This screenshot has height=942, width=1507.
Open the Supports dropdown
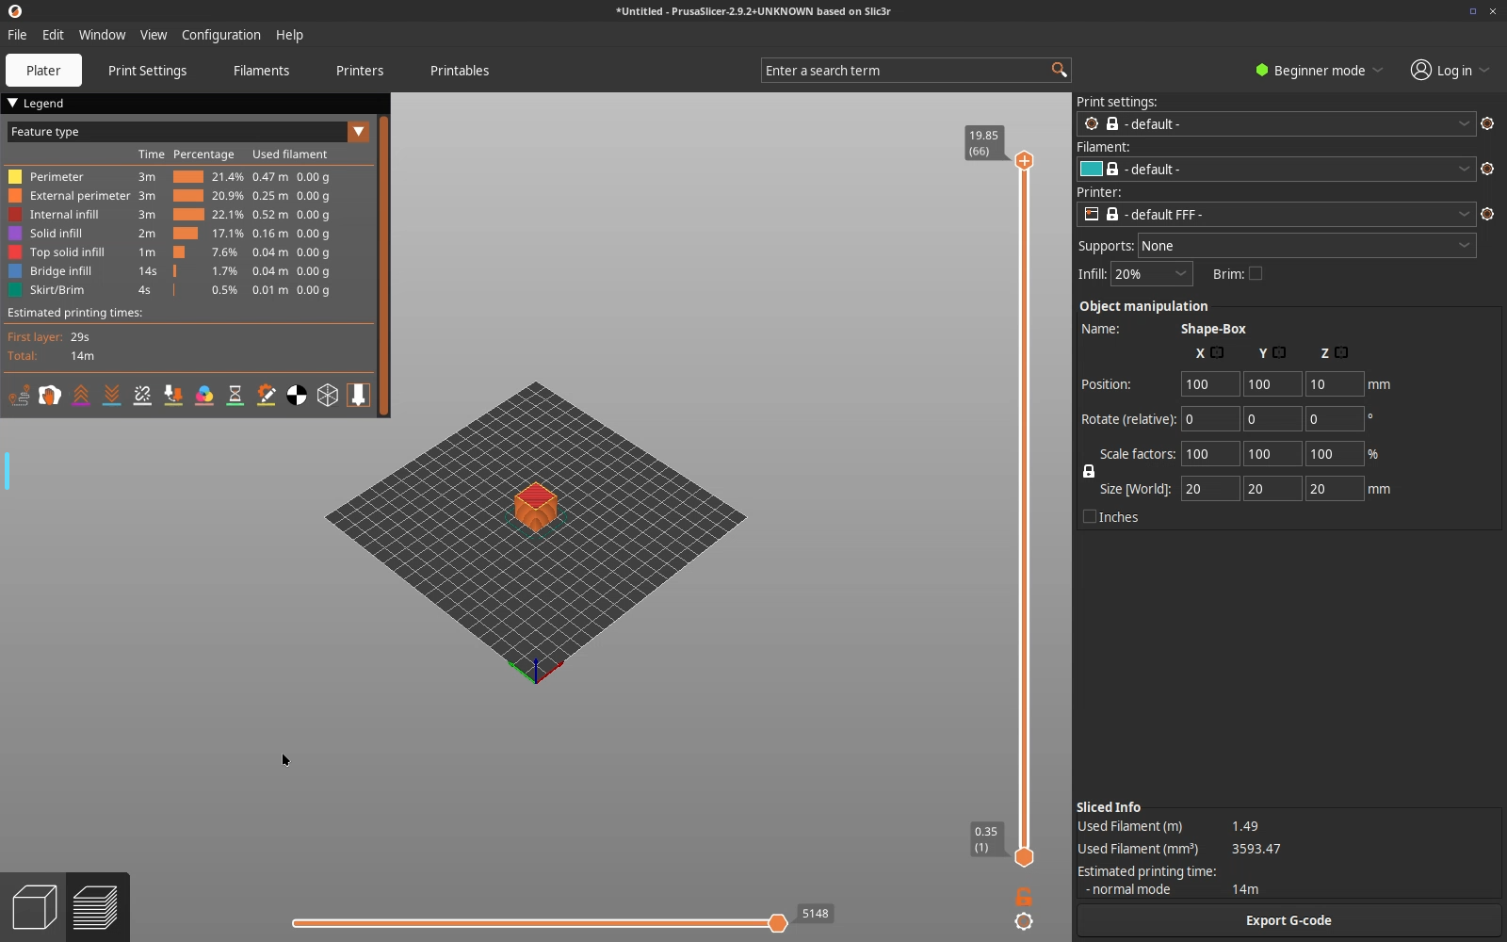tap(1307, 246)
